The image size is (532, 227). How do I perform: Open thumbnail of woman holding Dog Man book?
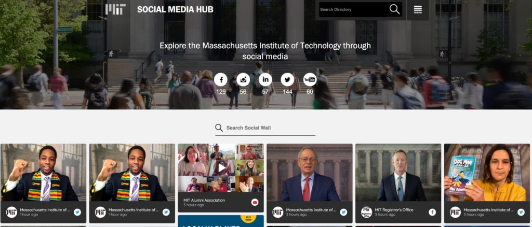(487, 173)
